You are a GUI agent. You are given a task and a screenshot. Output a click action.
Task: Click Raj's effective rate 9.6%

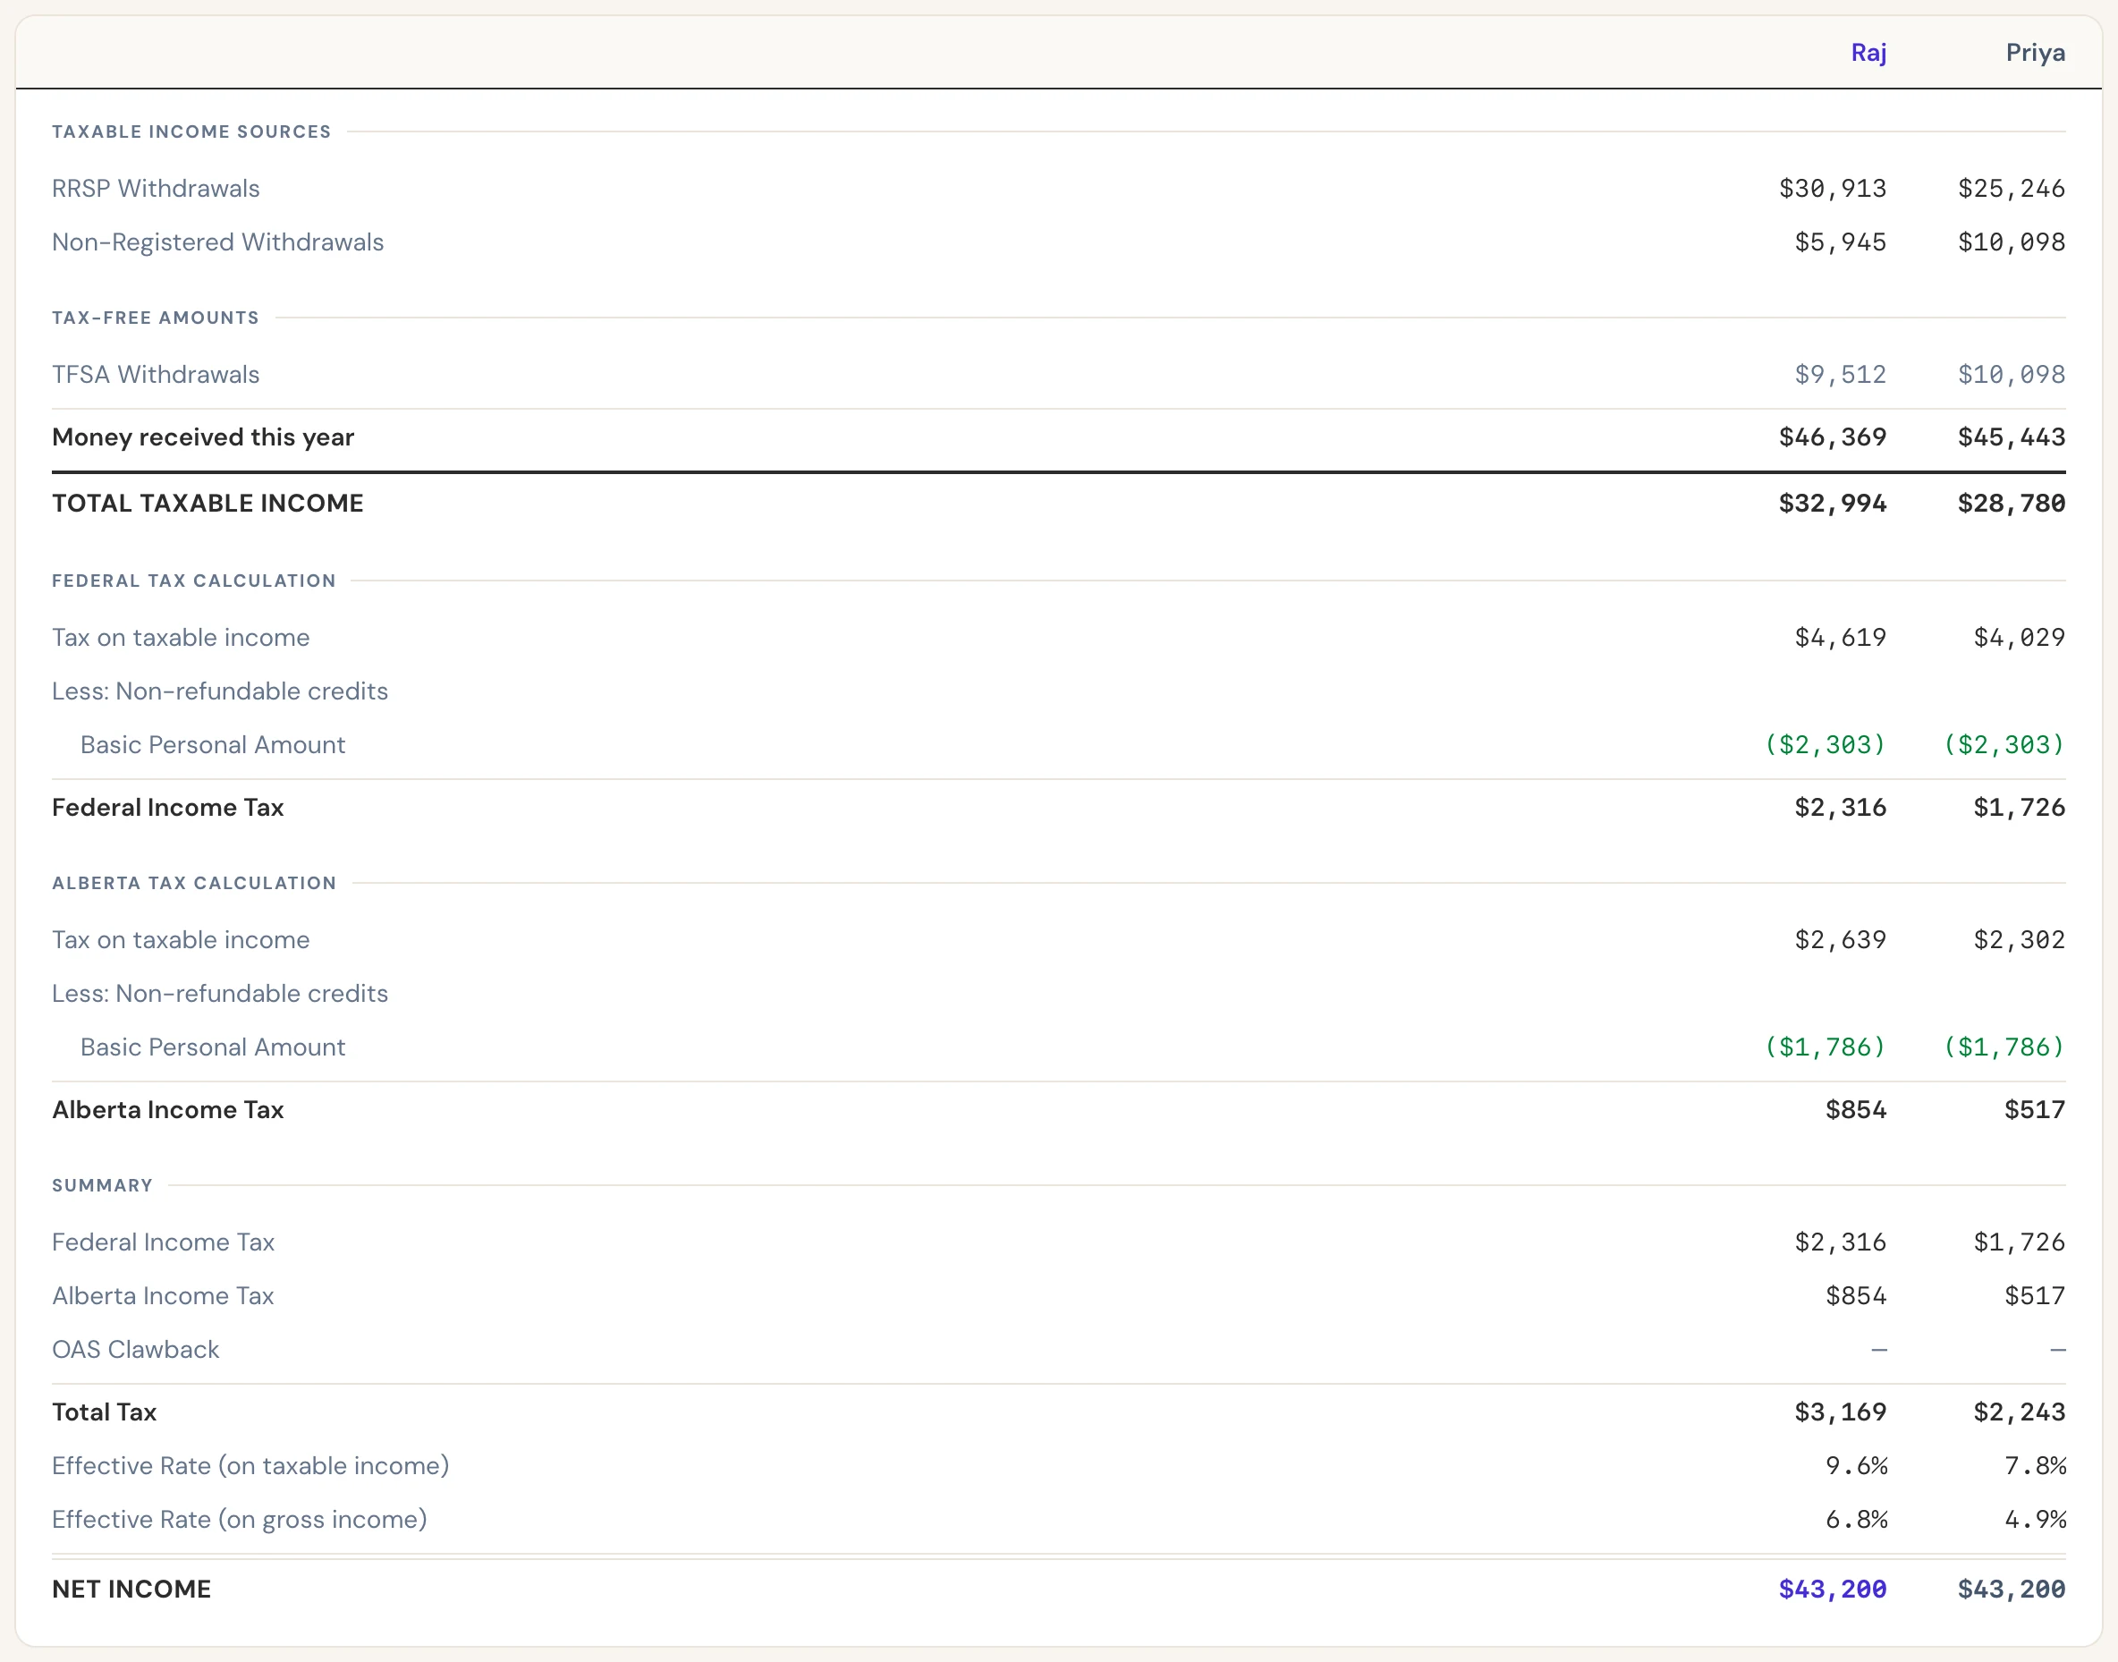1855,1465
